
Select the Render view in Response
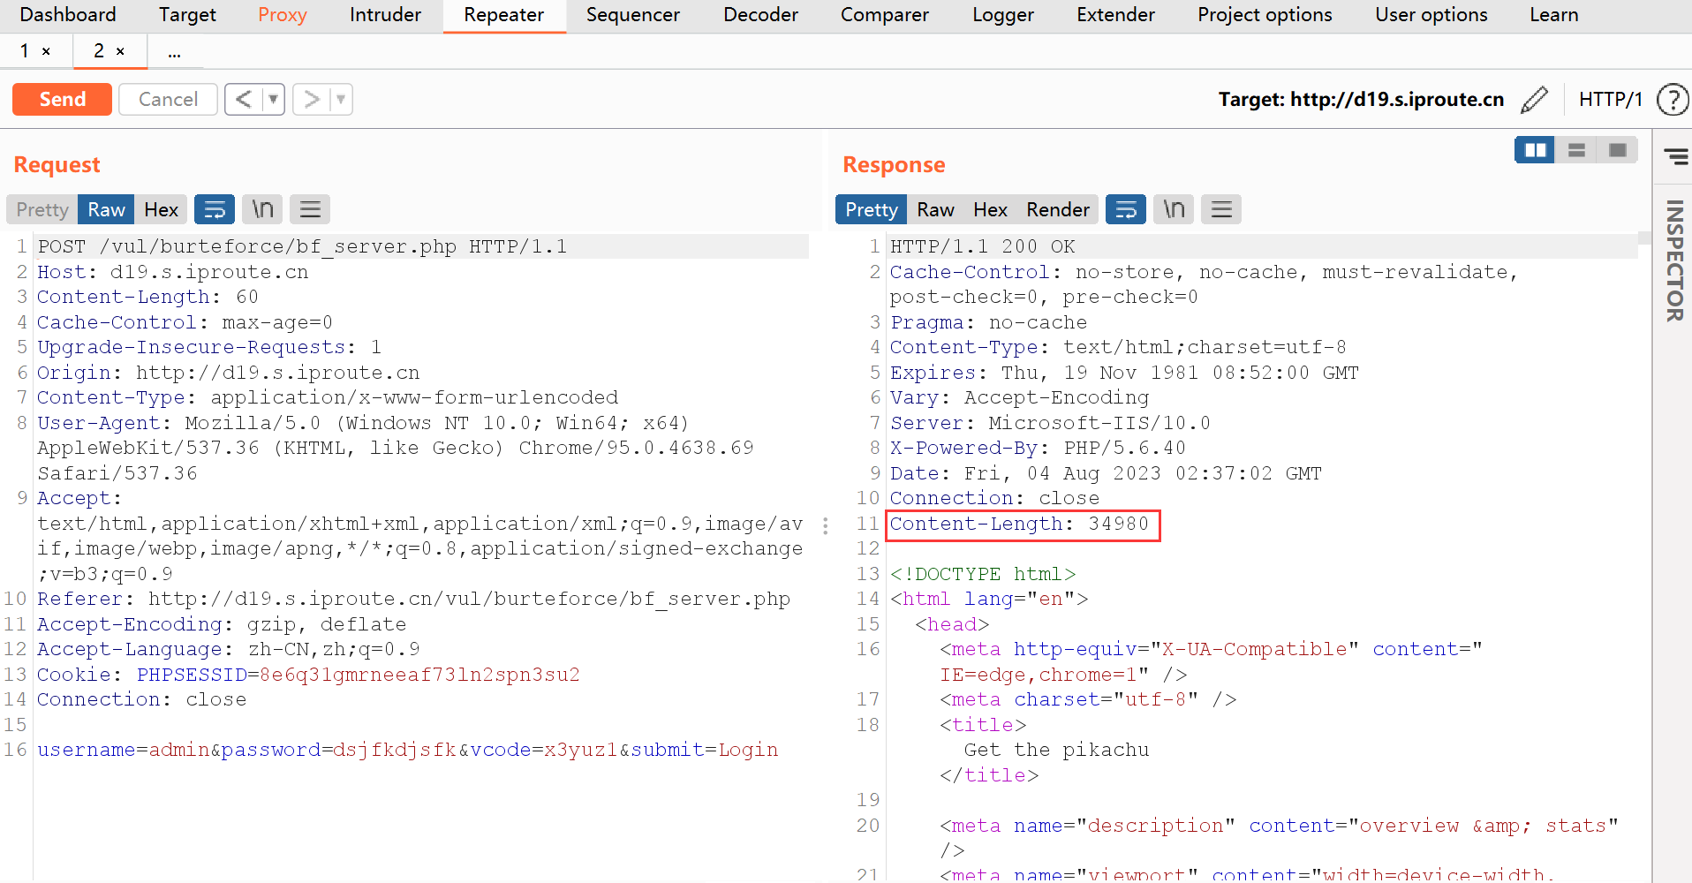pos(1057,209)
